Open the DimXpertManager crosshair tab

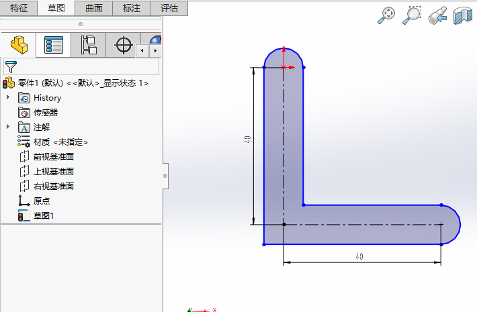pyautogui.click(x=123, y=45)
